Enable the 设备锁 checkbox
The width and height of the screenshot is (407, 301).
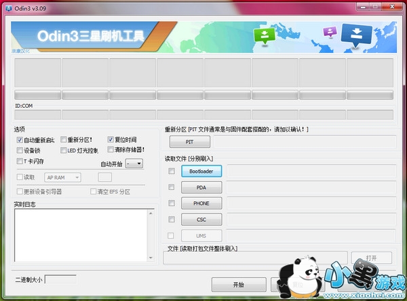20,150
